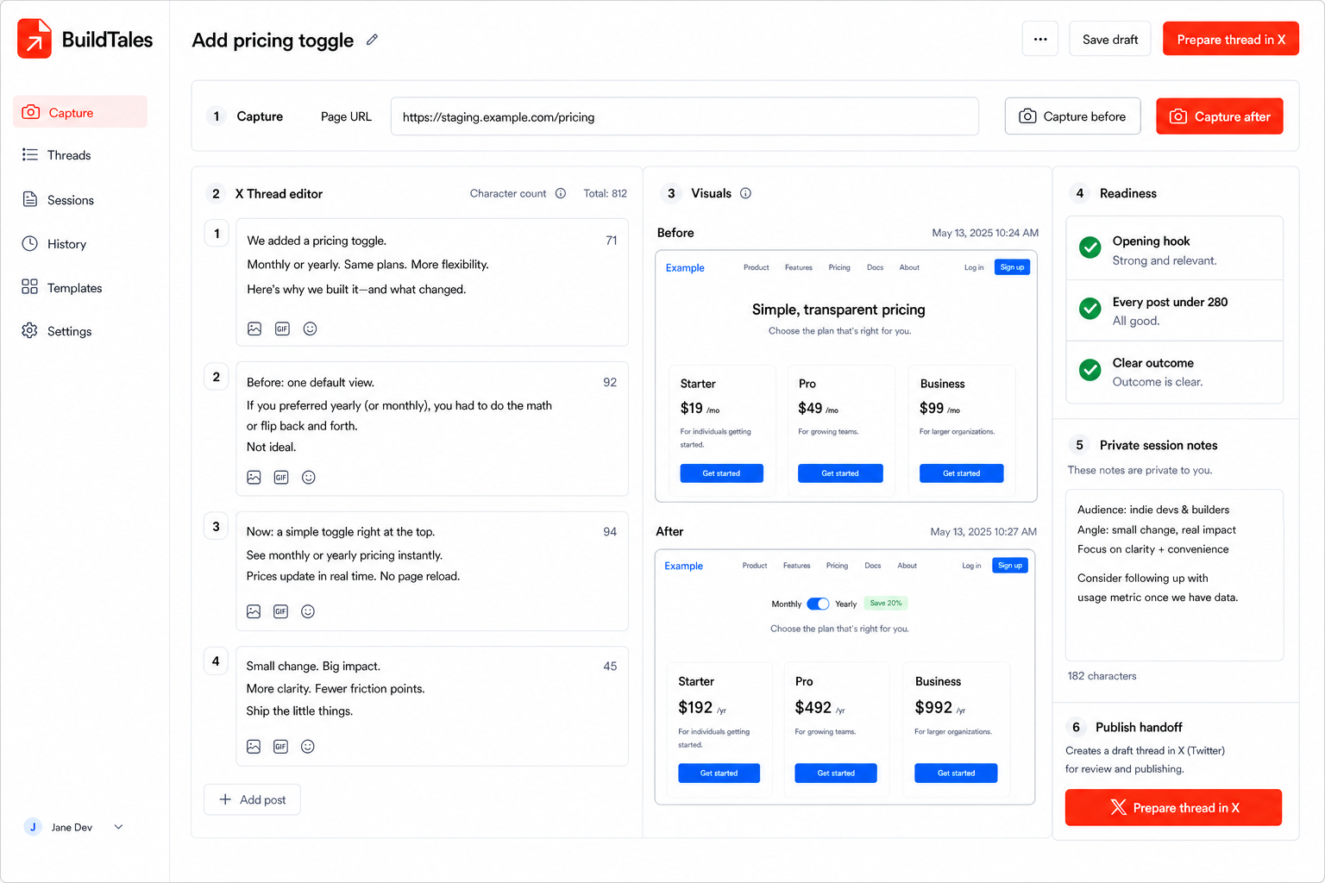This screenshot has height=883, width=1325.
Task: Edit the title with pencil icon
Action: [x=372, y=40]
